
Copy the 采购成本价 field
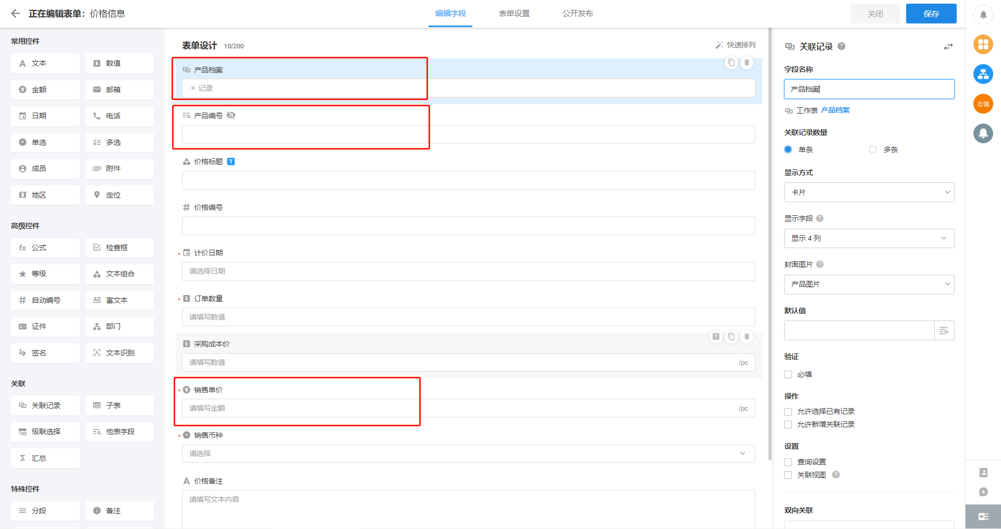pos(731,337)
